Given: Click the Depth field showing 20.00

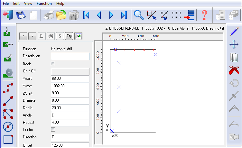Looking at the screenshot, I should pos(70,108).
